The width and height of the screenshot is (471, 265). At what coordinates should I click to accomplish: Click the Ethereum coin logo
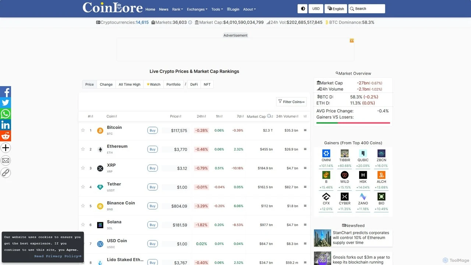(x=100, y=149)
